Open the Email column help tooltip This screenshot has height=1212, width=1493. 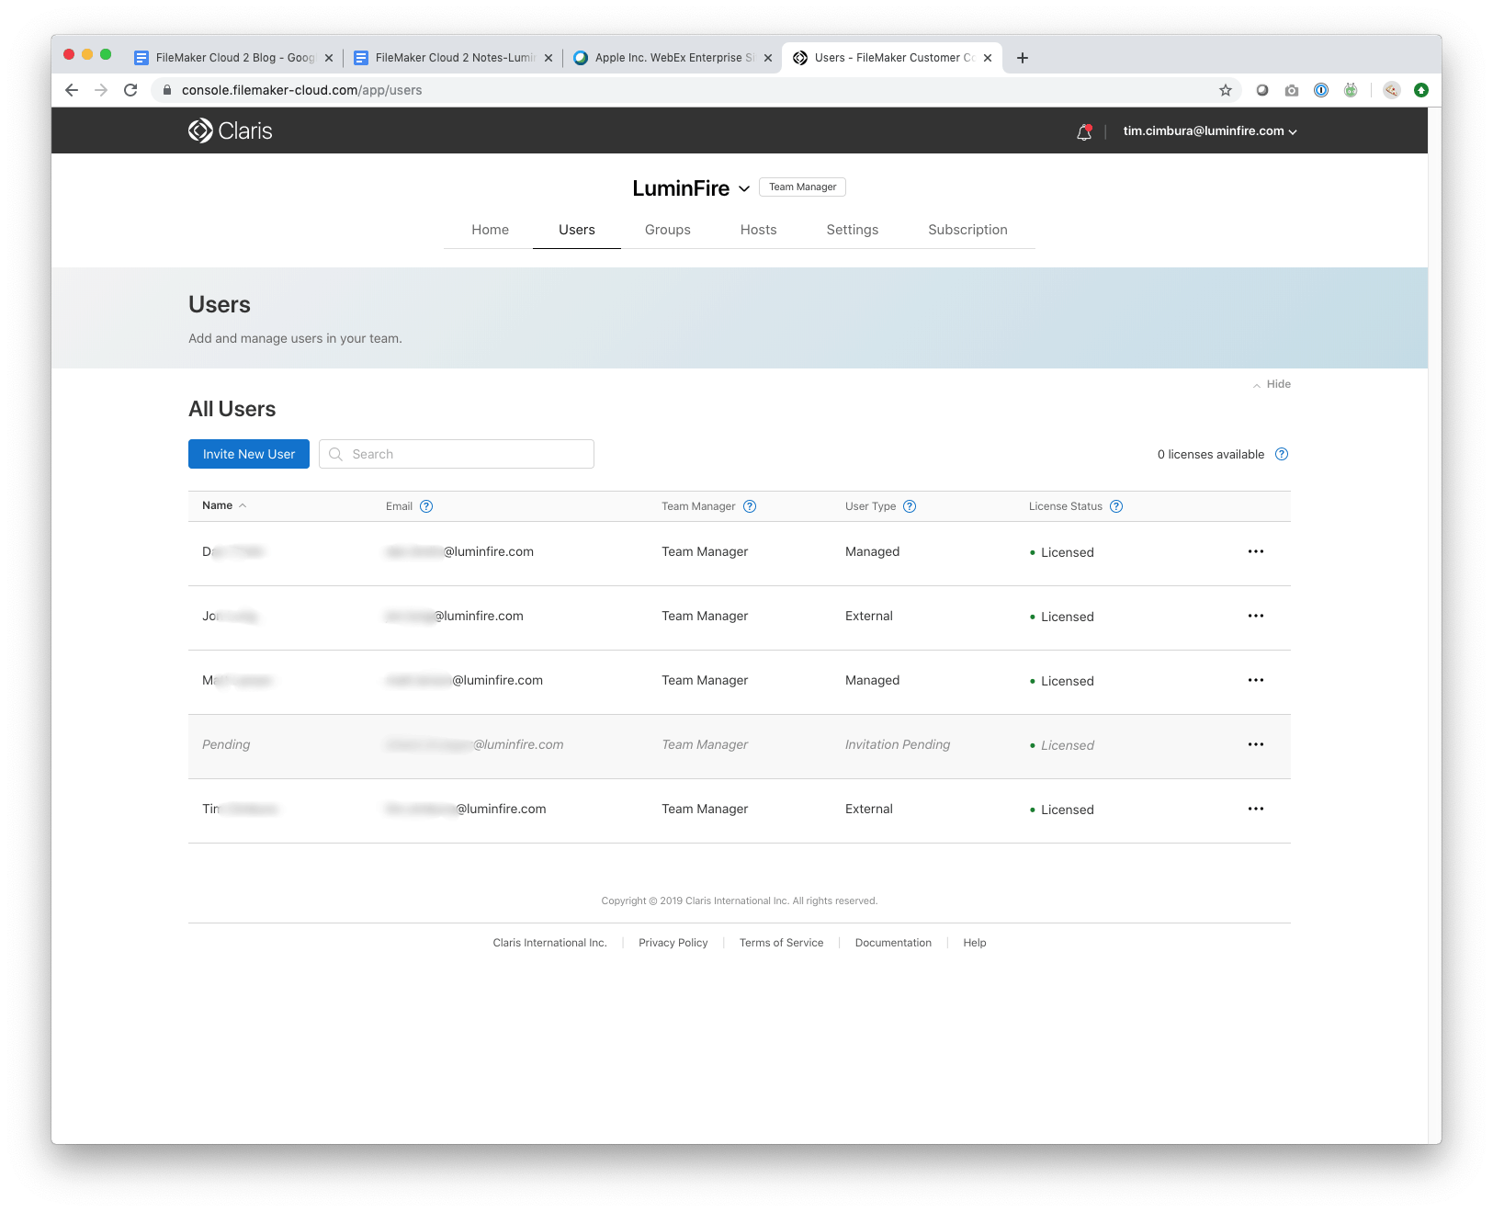pyautogui.click(x=426, y=505)
